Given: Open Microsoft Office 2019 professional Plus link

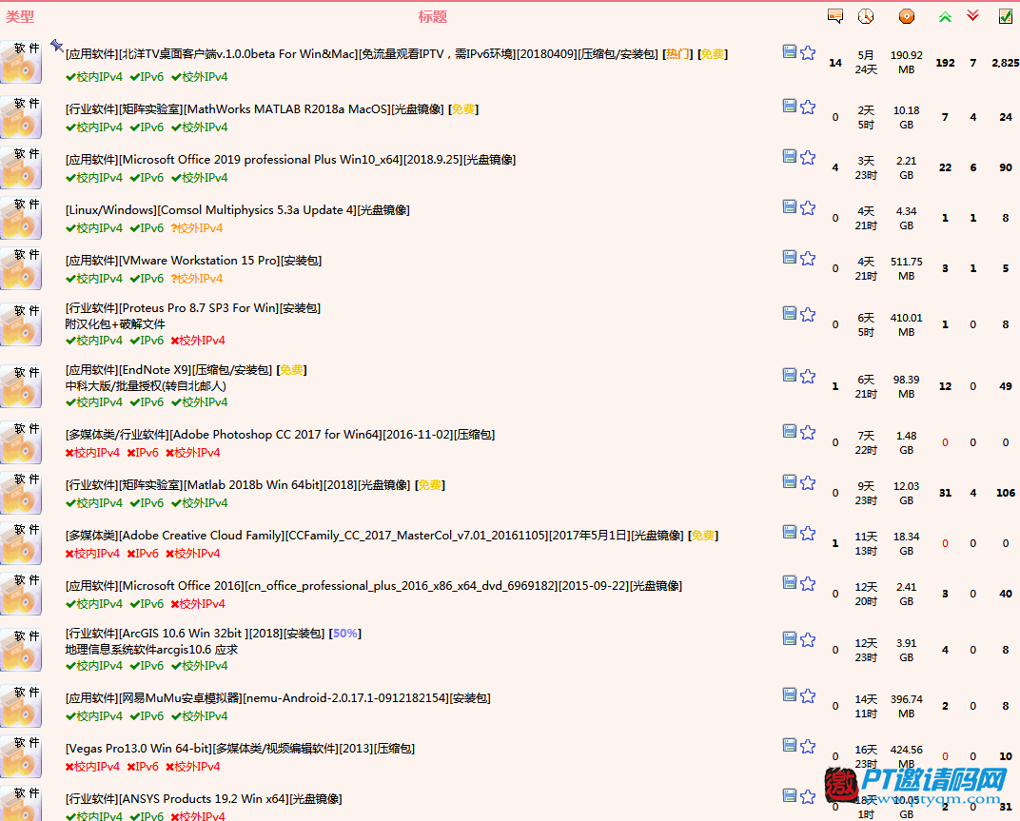Looking at the screenshot, I should [290, 160].
